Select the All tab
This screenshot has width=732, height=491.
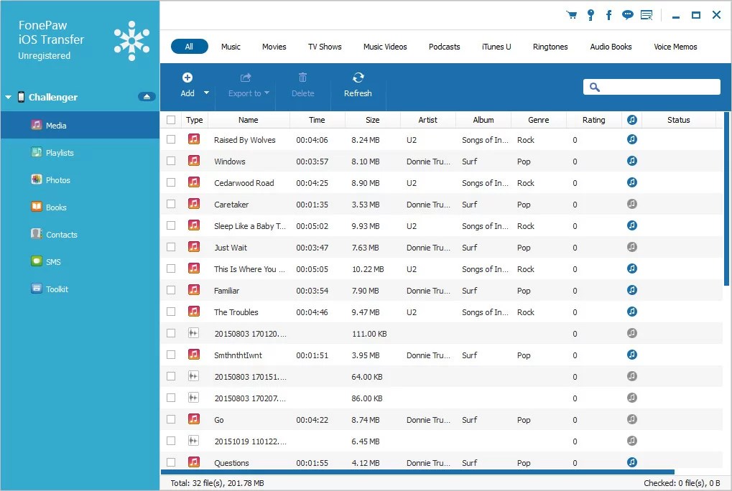tap(189, 47)
